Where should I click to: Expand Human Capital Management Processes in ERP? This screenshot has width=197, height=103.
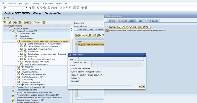(10, 92)
